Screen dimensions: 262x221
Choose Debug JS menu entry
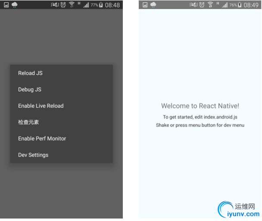[x=61, y=89]
